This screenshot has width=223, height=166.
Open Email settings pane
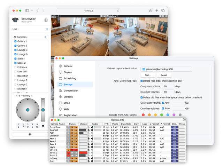pos(75,103)
